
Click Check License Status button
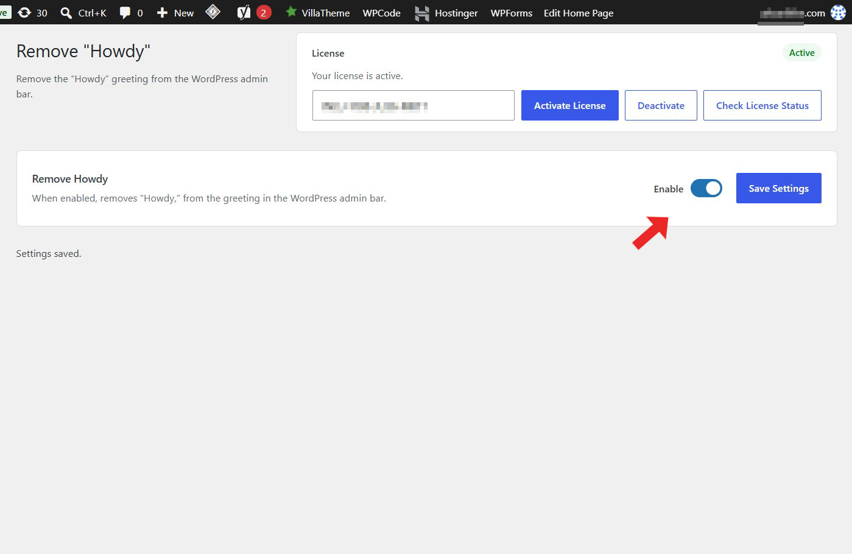tap(762, 105)
